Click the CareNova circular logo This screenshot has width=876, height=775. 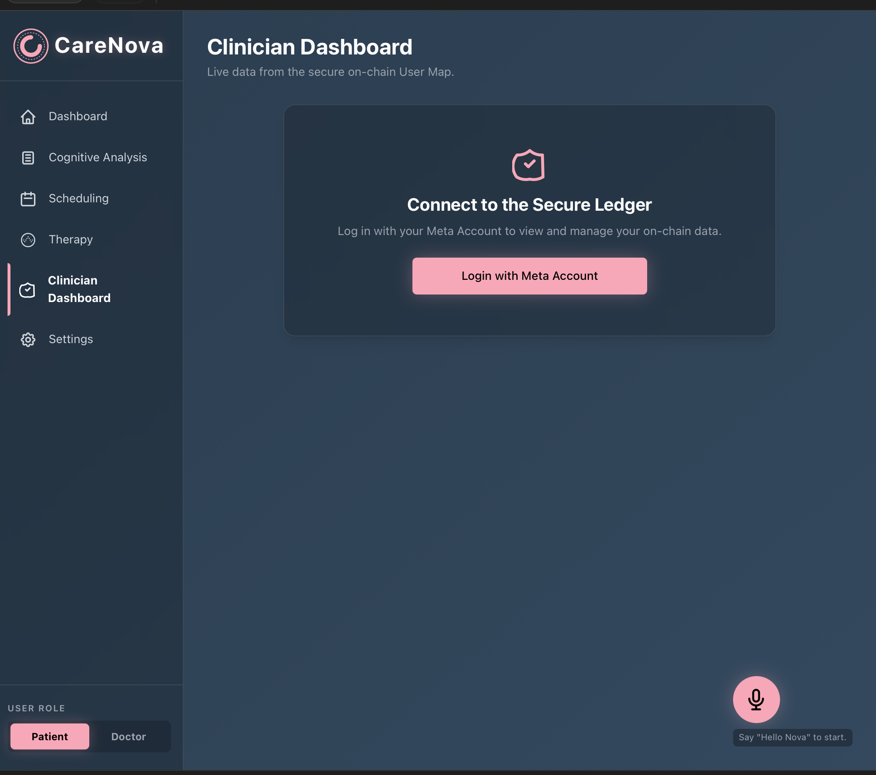click(31, 46)
